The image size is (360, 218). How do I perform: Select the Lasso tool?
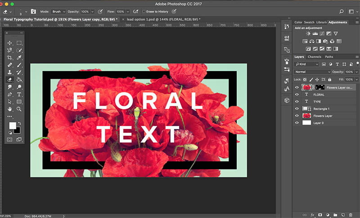tap(9, 50)
